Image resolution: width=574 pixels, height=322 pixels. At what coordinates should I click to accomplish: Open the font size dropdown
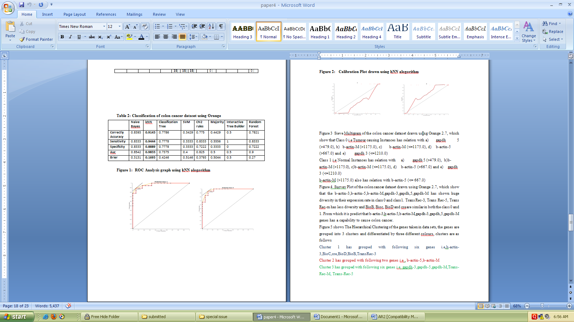[119, 26]
